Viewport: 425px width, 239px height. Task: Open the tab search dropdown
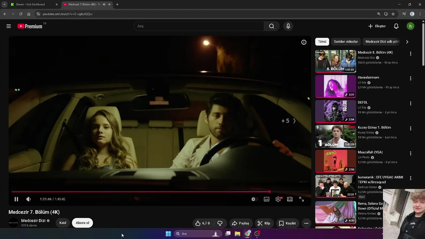pyautogui.click(x=4, y=4)
